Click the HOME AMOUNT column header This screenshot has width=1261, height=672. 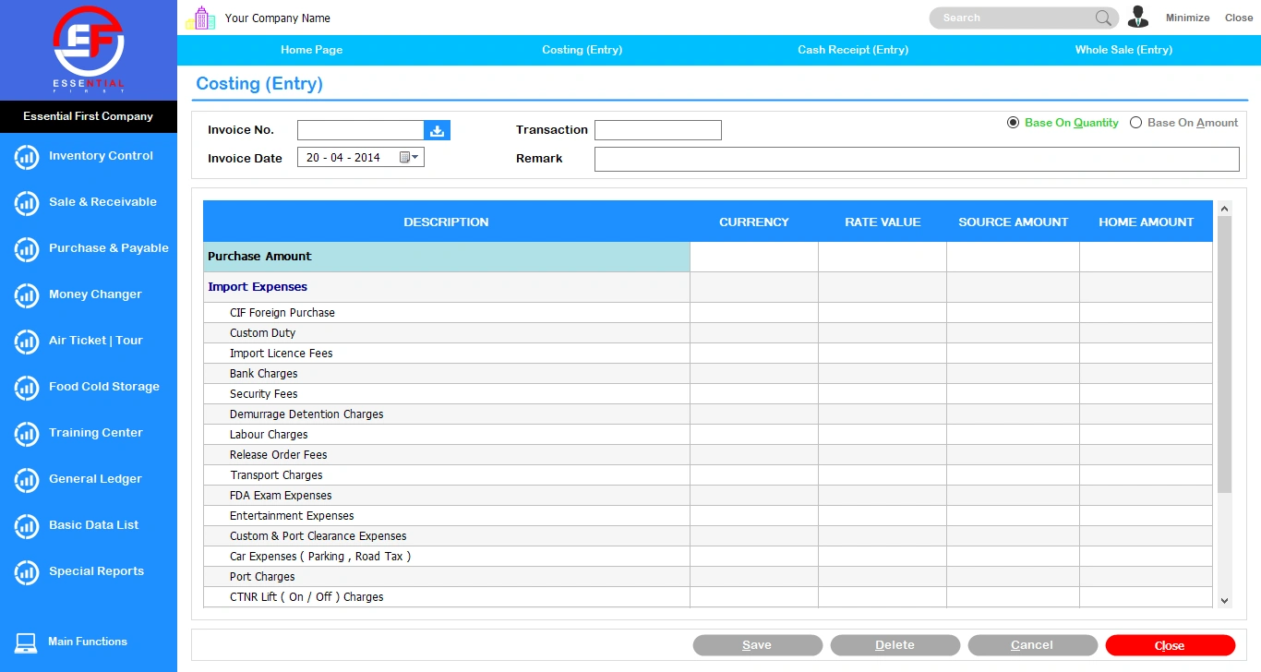click(x=1147, y=222)
